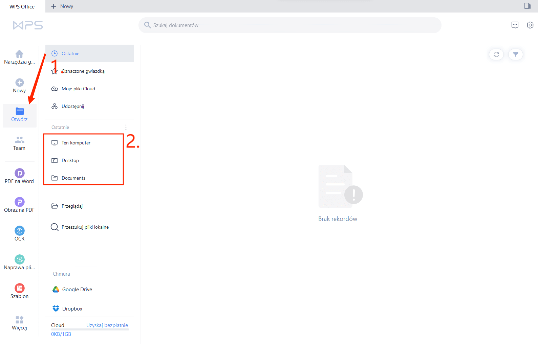Viewport: 538px width, 344px height.
Task: Toggle the side panel icon in title bar
Action: click(x=528, y=6)
